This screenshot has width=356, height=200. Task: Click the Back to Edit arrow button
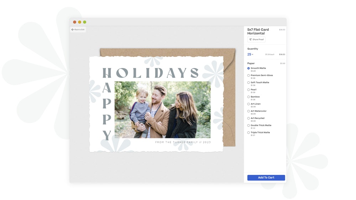(x=78, y=29)
